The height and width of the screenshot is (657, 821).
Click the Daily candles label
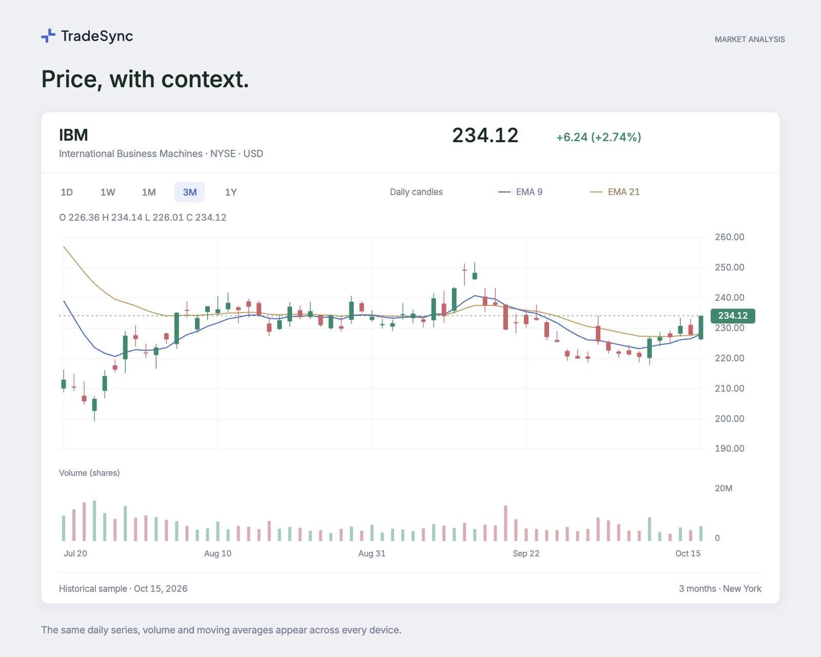tap(416, 192)
